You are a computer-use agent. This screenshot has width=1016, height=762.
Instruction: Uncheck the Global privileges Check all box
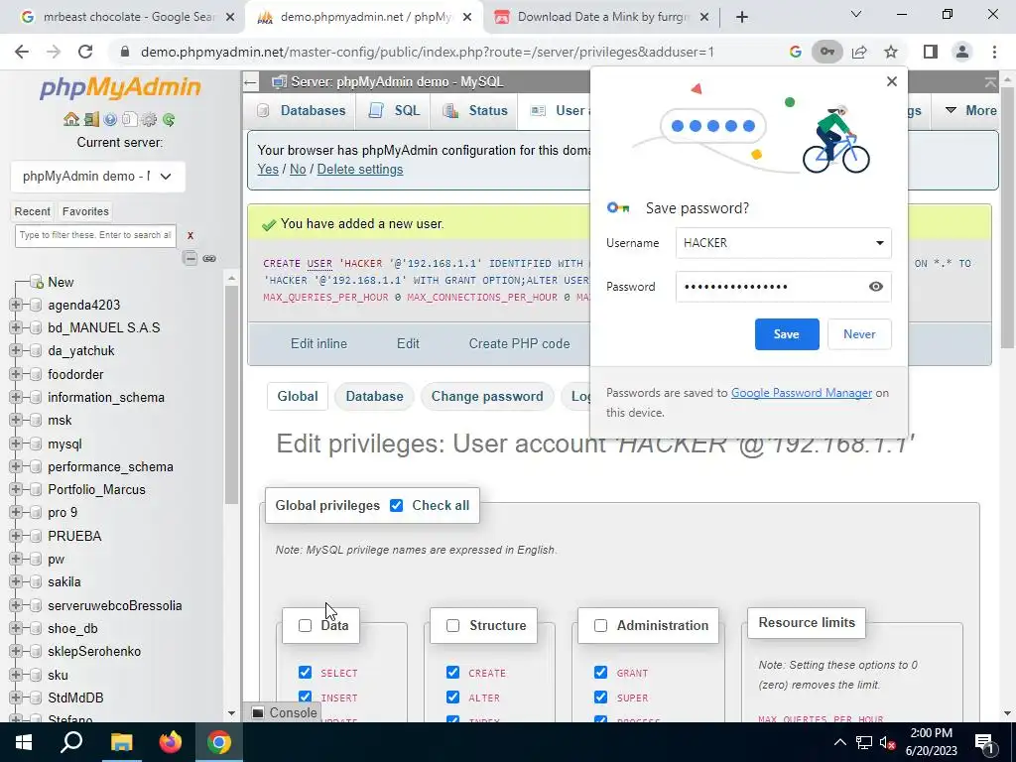click(x=396, y=505)
